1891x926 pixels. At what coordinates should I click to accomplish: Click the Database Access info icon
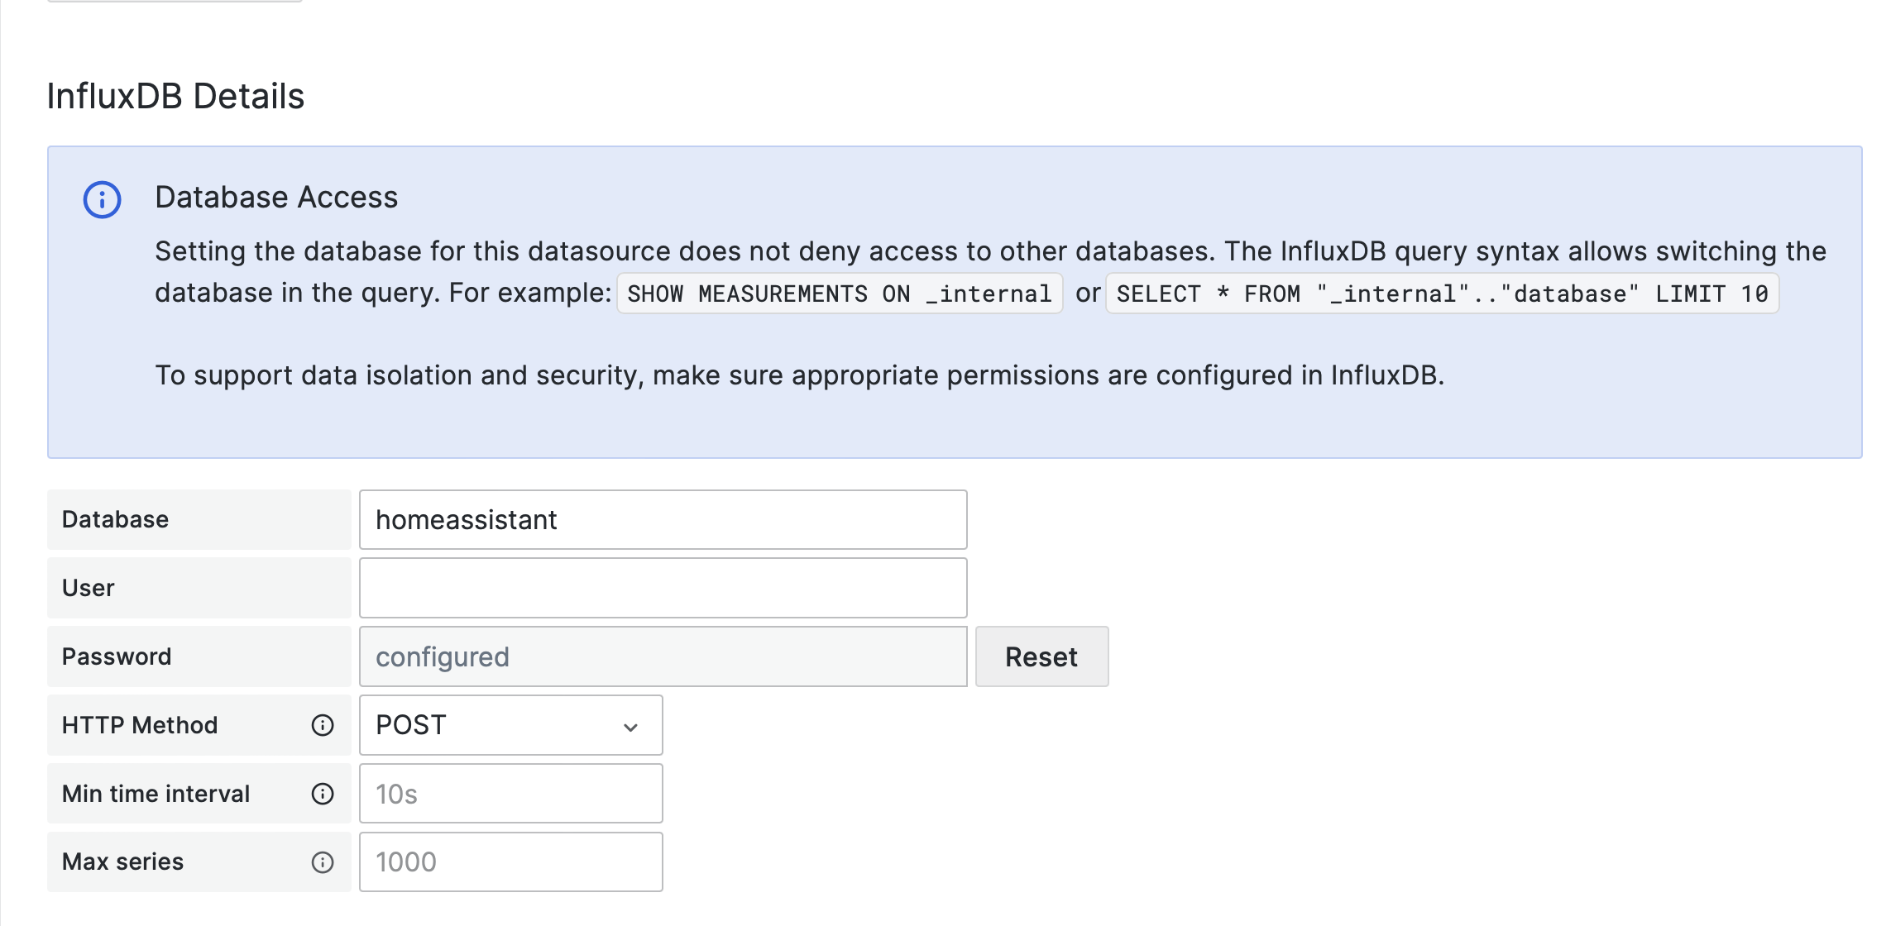103,200
